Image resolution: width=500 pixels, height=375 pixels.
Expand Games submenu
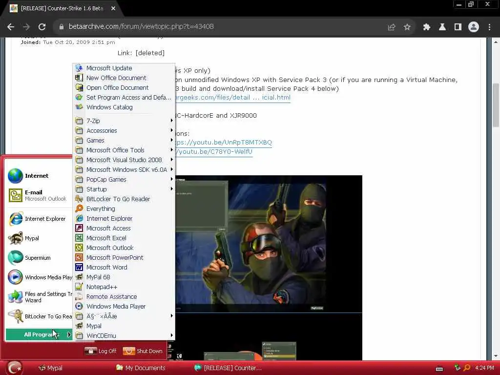tap(124, 140)
